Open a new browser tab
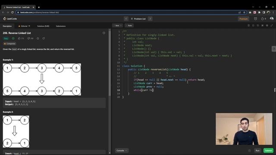 [x=39, y=7]
